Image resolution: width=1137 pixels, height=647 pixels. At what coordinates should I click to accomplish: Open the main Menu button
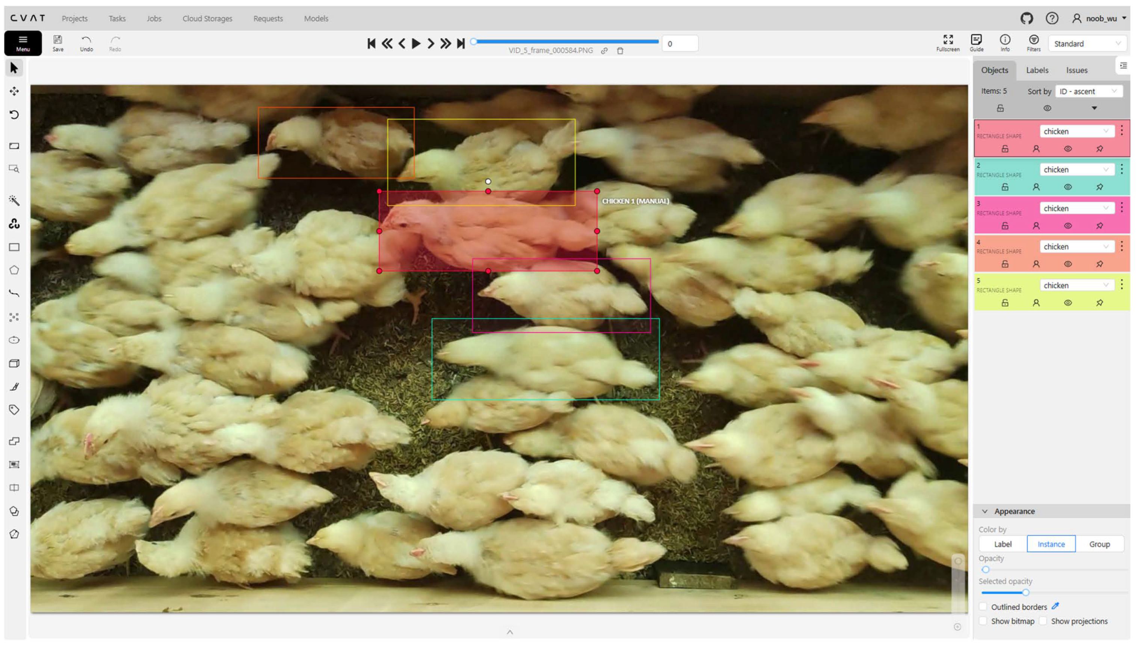23,43
